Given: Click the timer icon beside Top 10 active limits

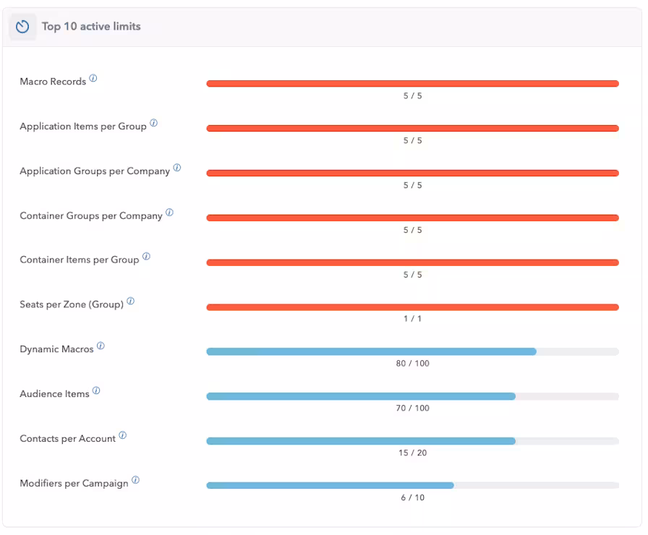Looking at the screenshot, I should (x=22, y=27).
